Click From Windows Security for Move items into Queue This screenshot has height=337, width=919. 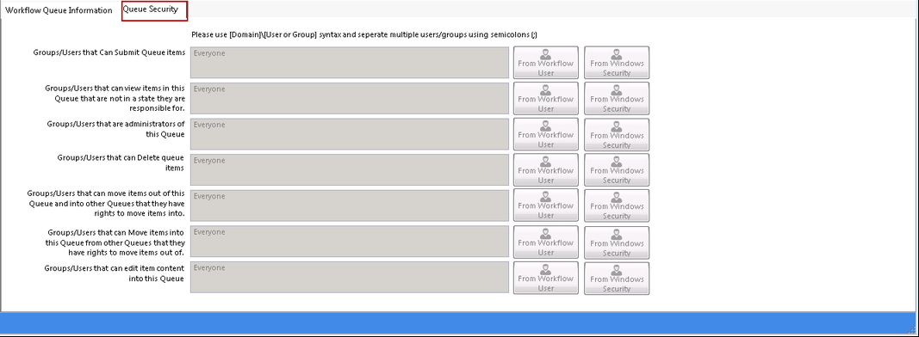[617, 242]
